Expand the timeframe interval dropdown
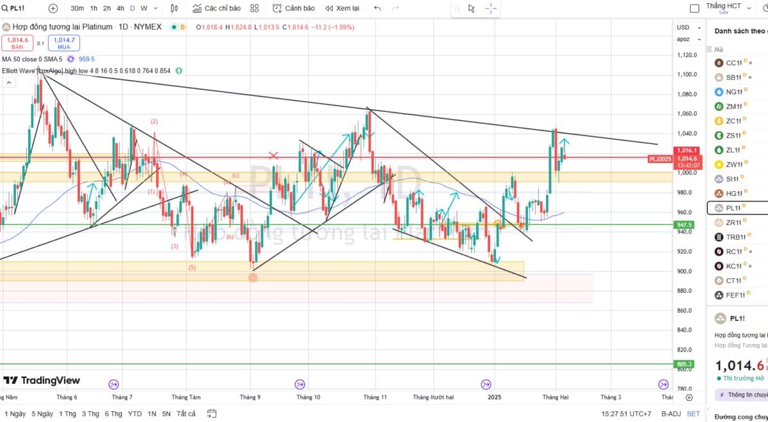The height and width of the screenshot is (422, 768). (x=156, y=8)
